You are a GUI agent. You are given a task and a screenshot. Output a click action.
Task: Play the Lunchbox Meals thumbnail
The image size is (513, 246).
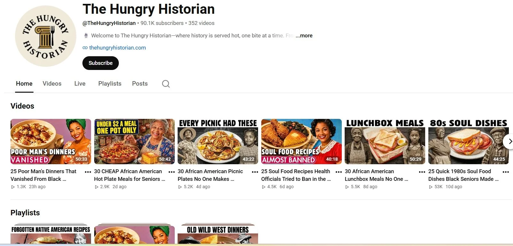[385, 142]
